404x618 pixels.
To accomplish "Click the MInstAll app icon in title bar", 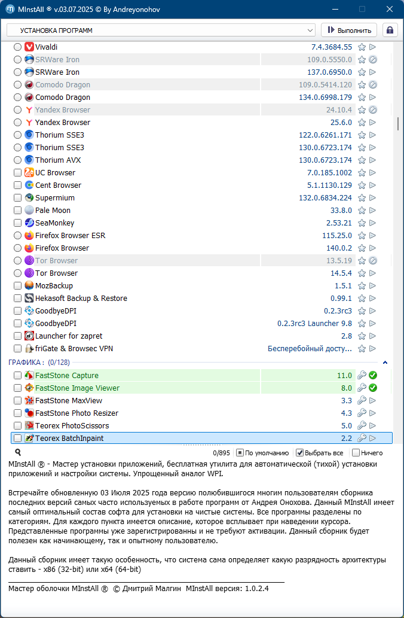I will [x=10, y=9].
